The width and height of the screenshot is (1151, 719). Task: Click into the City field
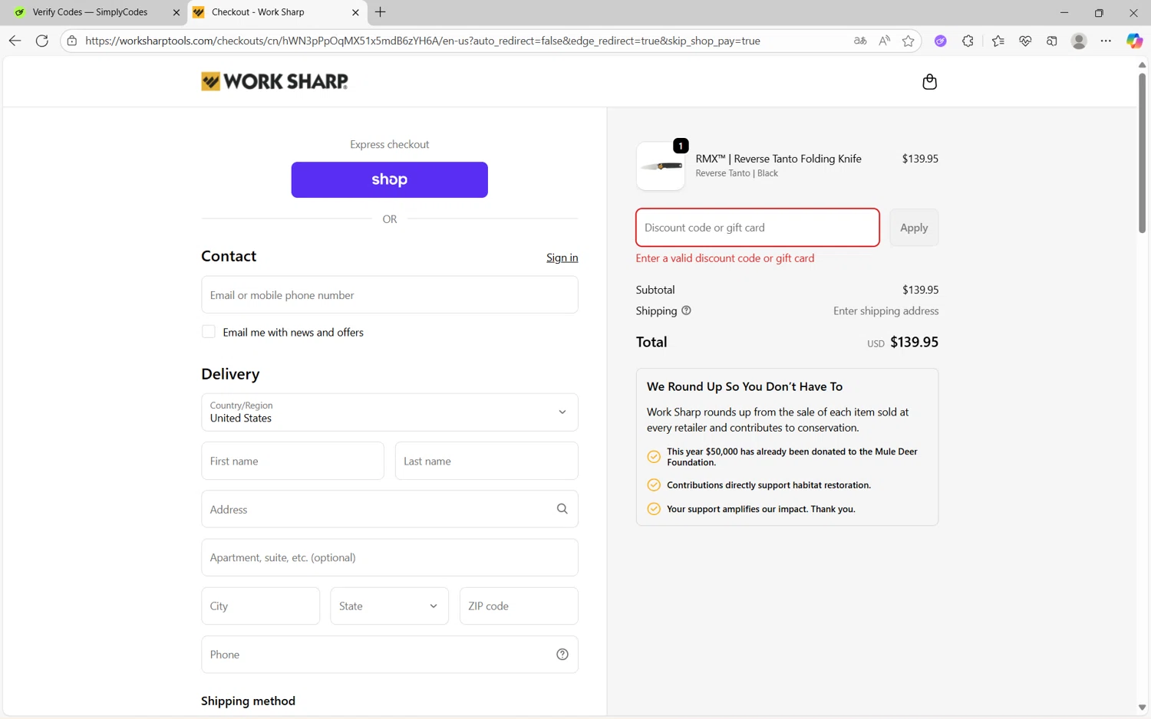pyautogui.click(x=260, y=606)
